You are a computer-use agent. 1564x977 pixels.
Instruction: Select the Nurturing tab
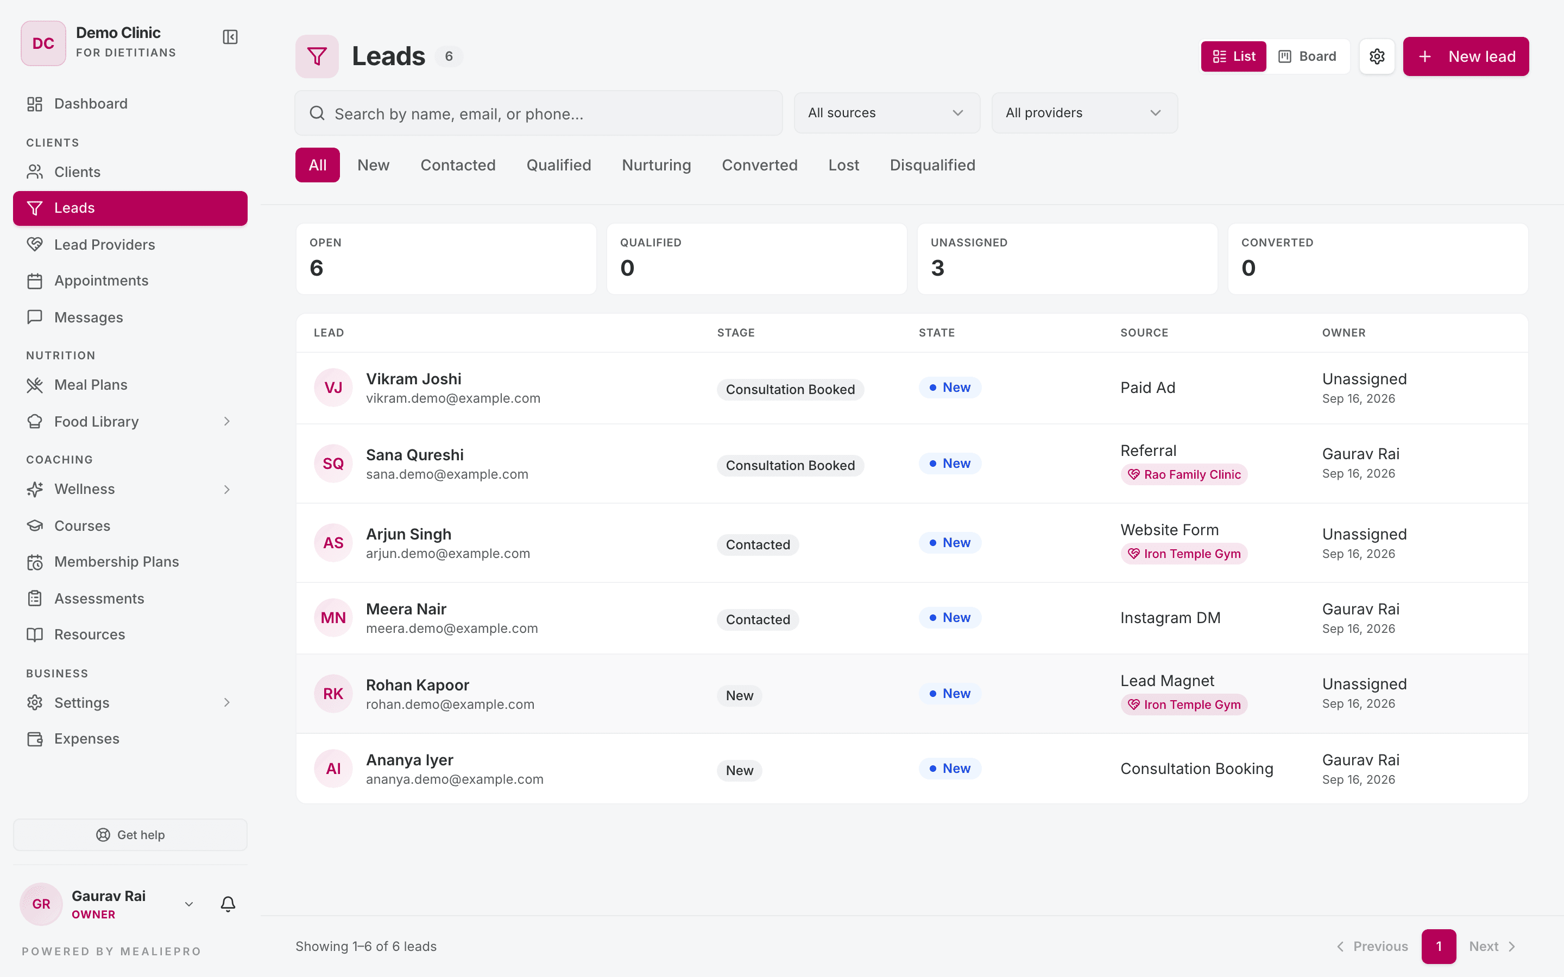[656, 165]
